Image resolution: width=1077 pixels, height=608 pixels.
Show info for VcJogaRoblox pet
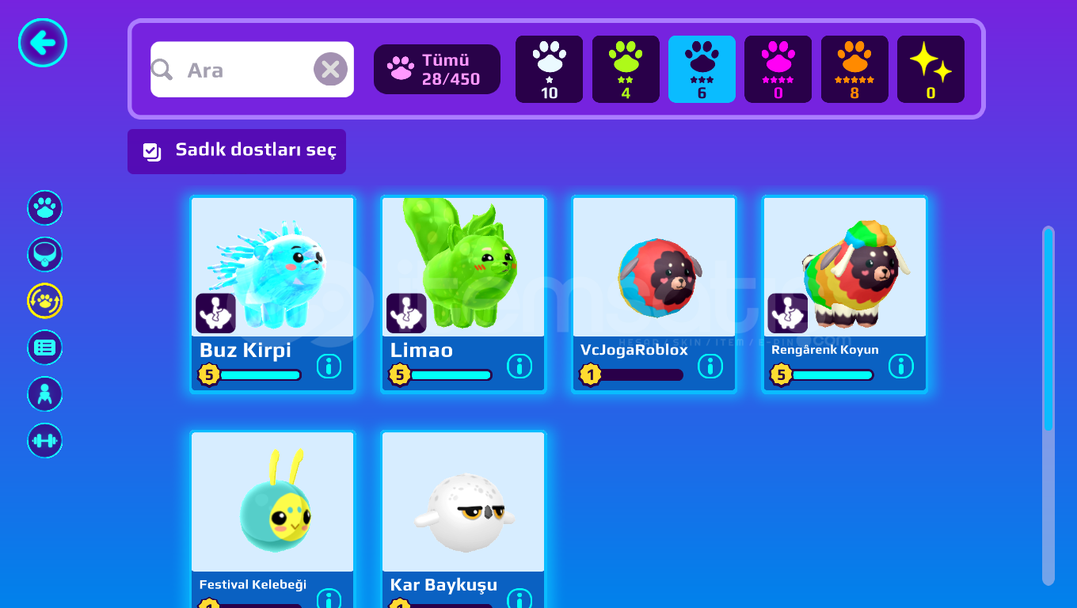click(x=710, y=366)
